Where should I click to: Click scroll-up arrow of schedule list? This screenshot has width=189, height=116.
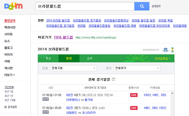click(172, 93)
